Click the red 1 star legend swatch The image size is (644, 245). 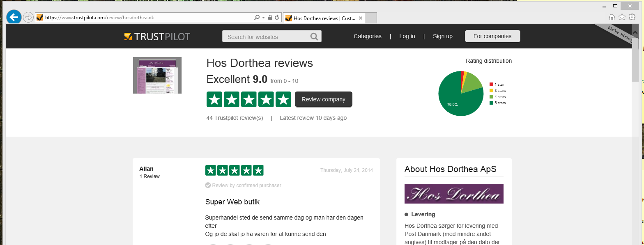491,85
